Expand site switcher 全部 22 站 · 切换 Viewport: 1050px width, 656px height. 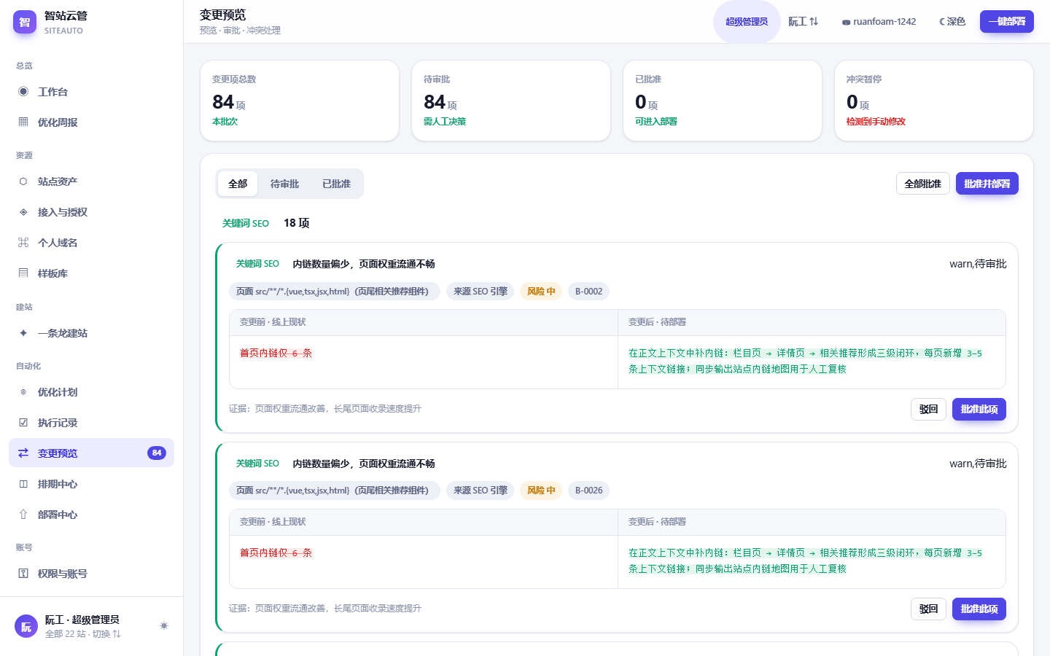[x=83, y=634]
